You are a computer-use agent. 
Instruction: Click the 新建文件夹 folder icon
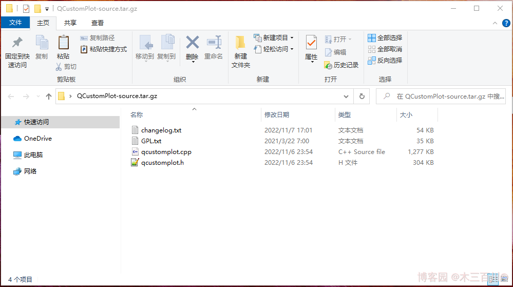click(x=240, y=43)
